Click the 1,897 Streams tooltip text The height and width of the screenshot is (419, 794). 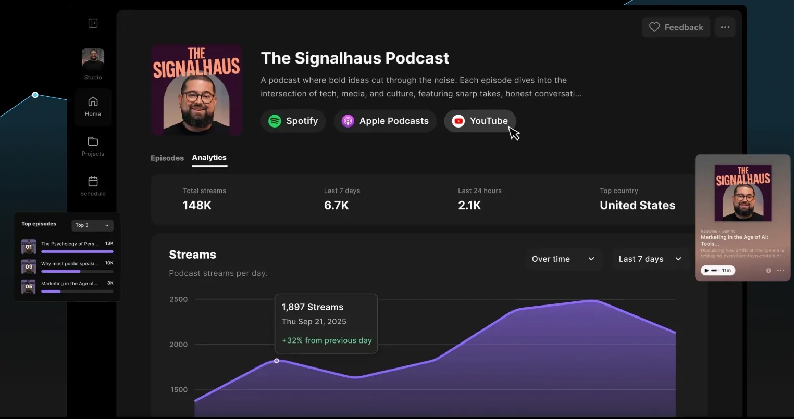[x=313, y=307]
